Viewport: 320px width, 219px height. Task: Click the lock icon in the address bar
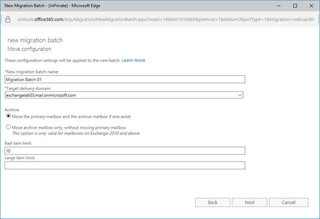click(8, 19)
